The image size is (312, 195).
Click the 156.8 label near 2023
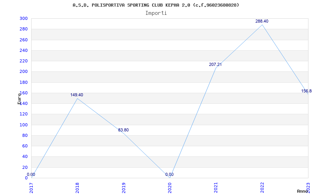click(307, 91)
